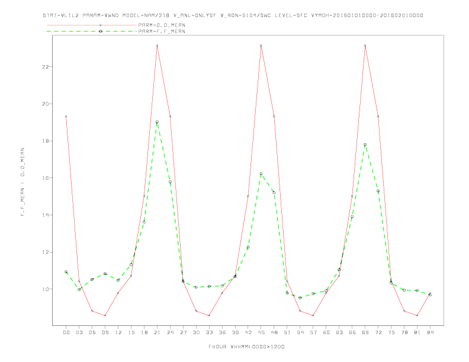The height and width of the screenshot is (362, 469).
Task: Select x-axis forecast hour label 84
Action: coord(430,332)
